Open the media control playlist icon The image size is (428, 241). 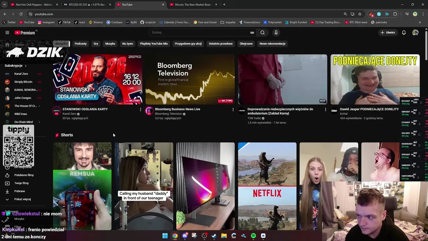point(407,14)
